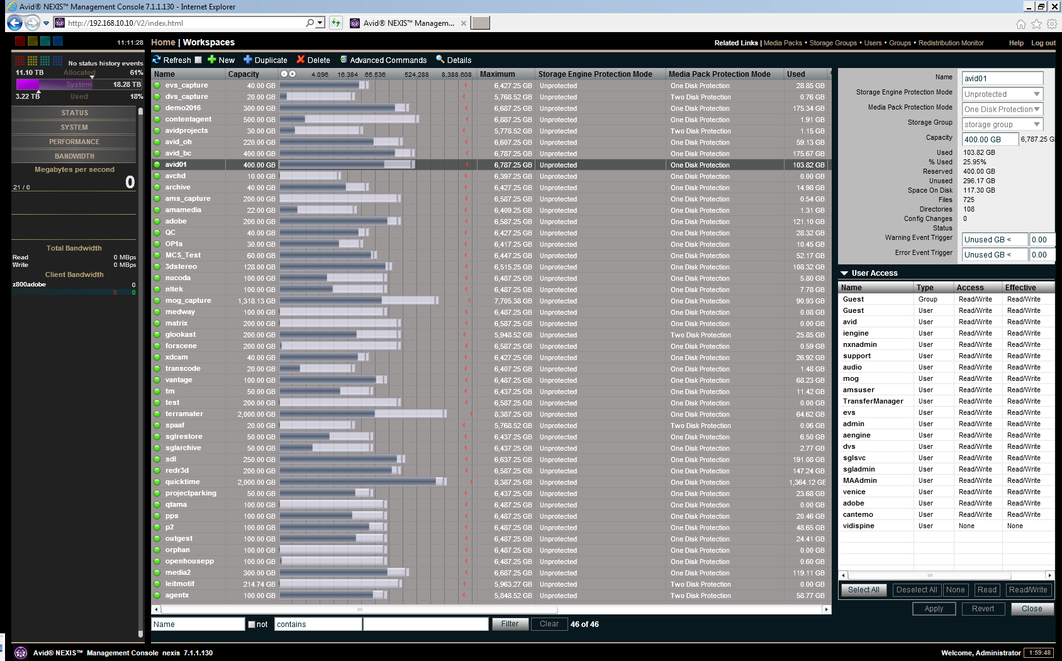Click the browser Back arrow button
The width and height of the screenshot is (1062, 661).
pyautogui.click(x=14, y=23)
